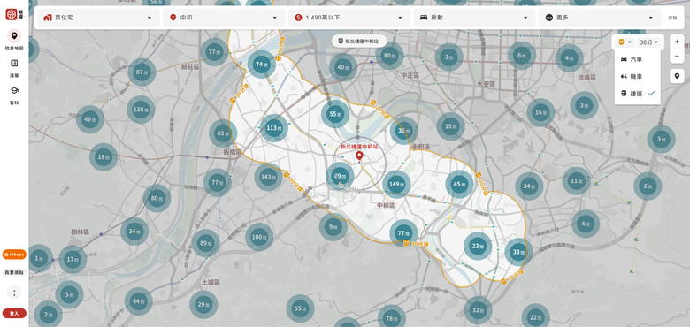Open the 30分 travel time dropdown
The image size is (690, 327).
[649, 42]
